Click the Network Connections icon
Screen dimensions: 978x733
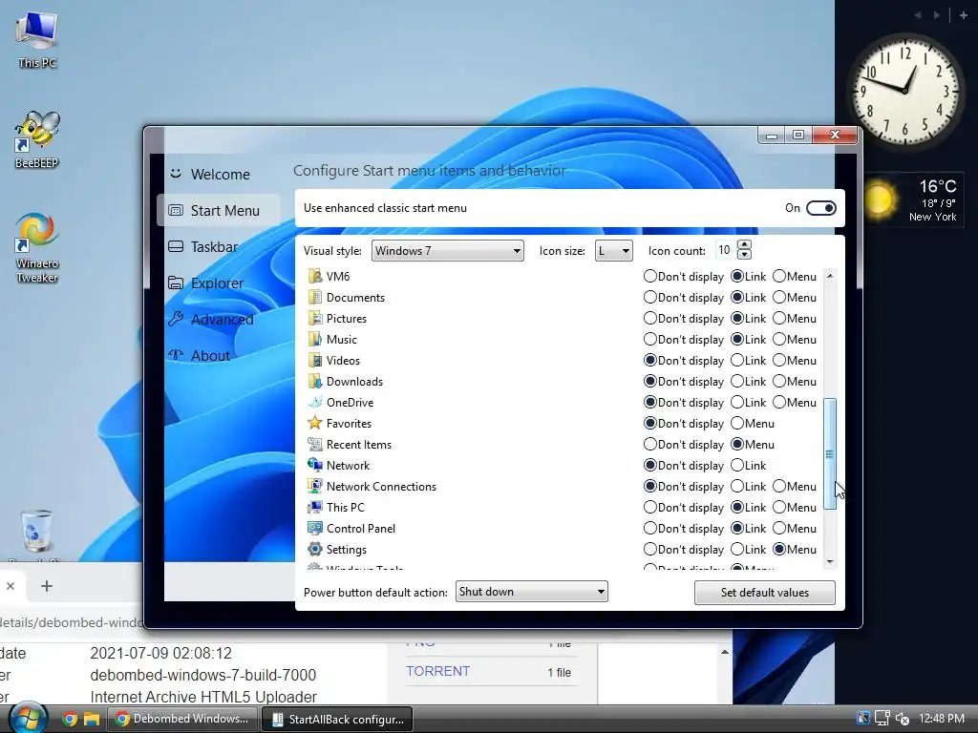315,486
